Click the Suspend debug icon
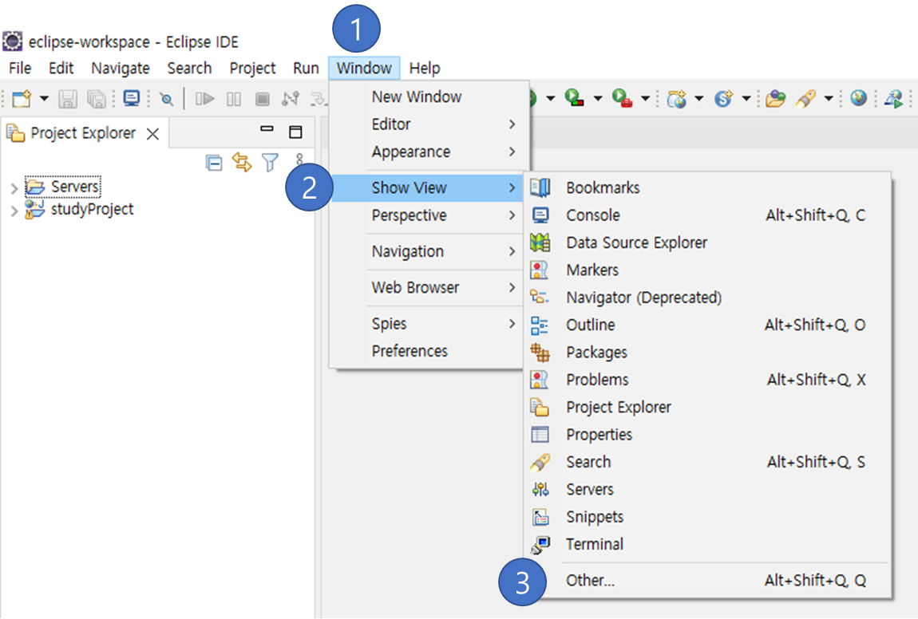This screenshot has width=918, height=619. tap(234, 99)
